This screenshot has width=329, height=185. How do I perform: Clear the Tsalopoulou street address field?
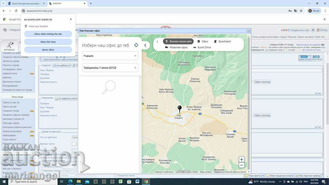point(135,68)
